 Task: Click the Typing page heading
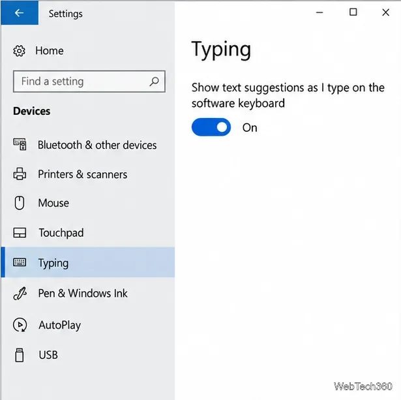pyautogui.click(x=221, y=50)
